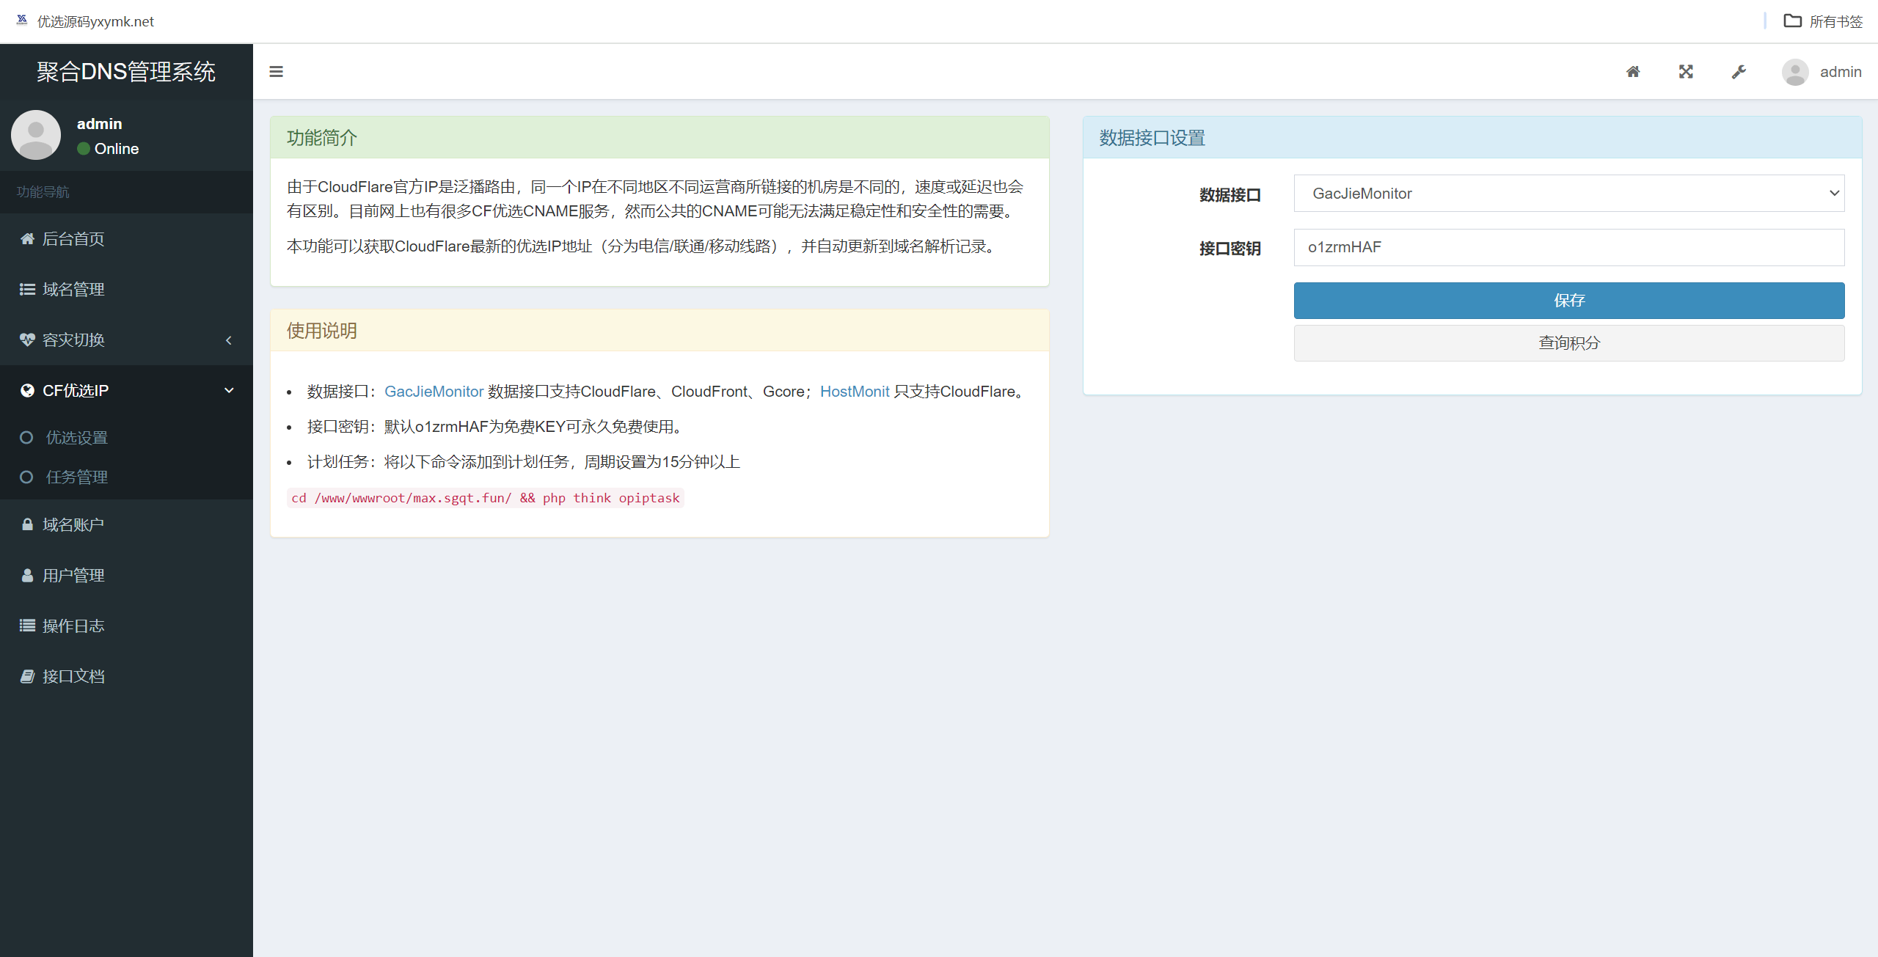1878x957 pixels.
Task: Click the 数据接口设置 panel heading
Action: coord(1152,137)
